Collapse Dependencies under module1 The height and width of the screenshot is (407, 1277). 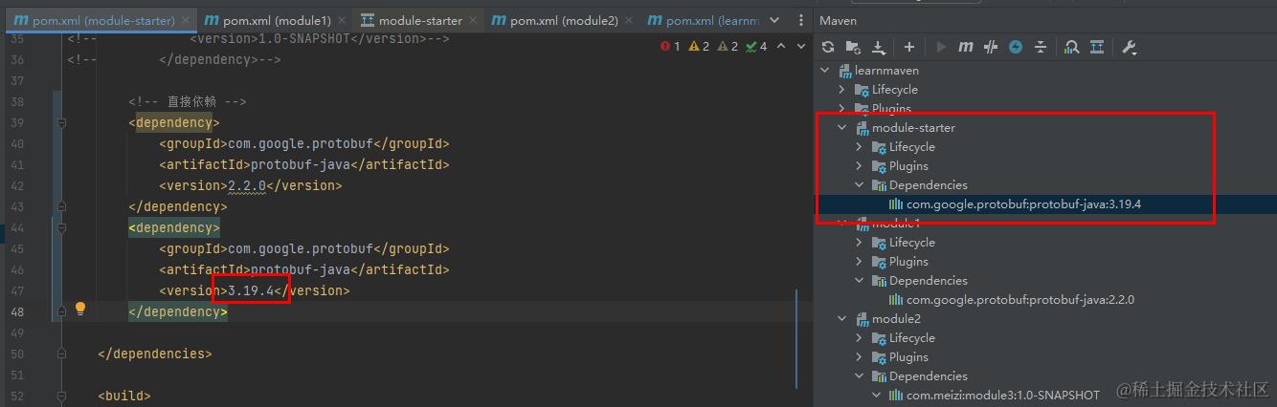point(860,280)
